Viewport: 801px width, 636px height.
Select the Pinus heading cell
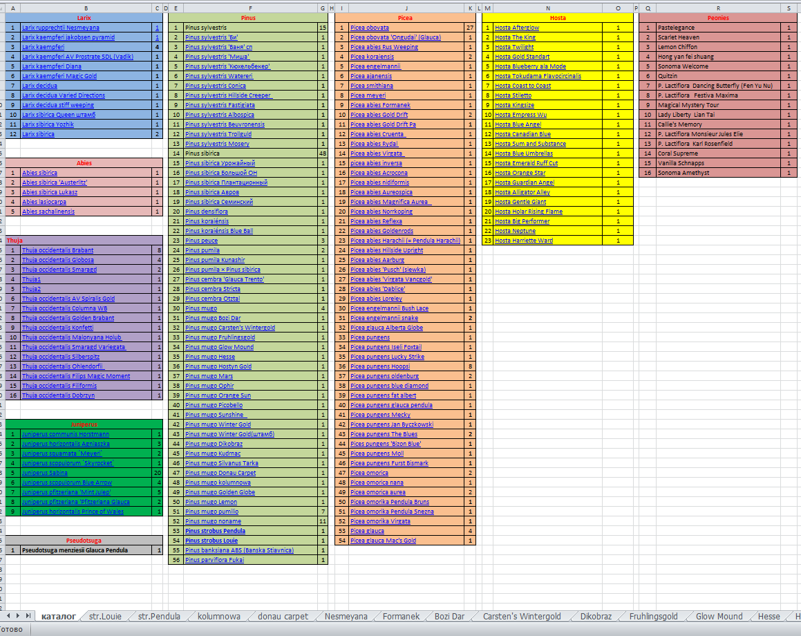click(248, 18)
